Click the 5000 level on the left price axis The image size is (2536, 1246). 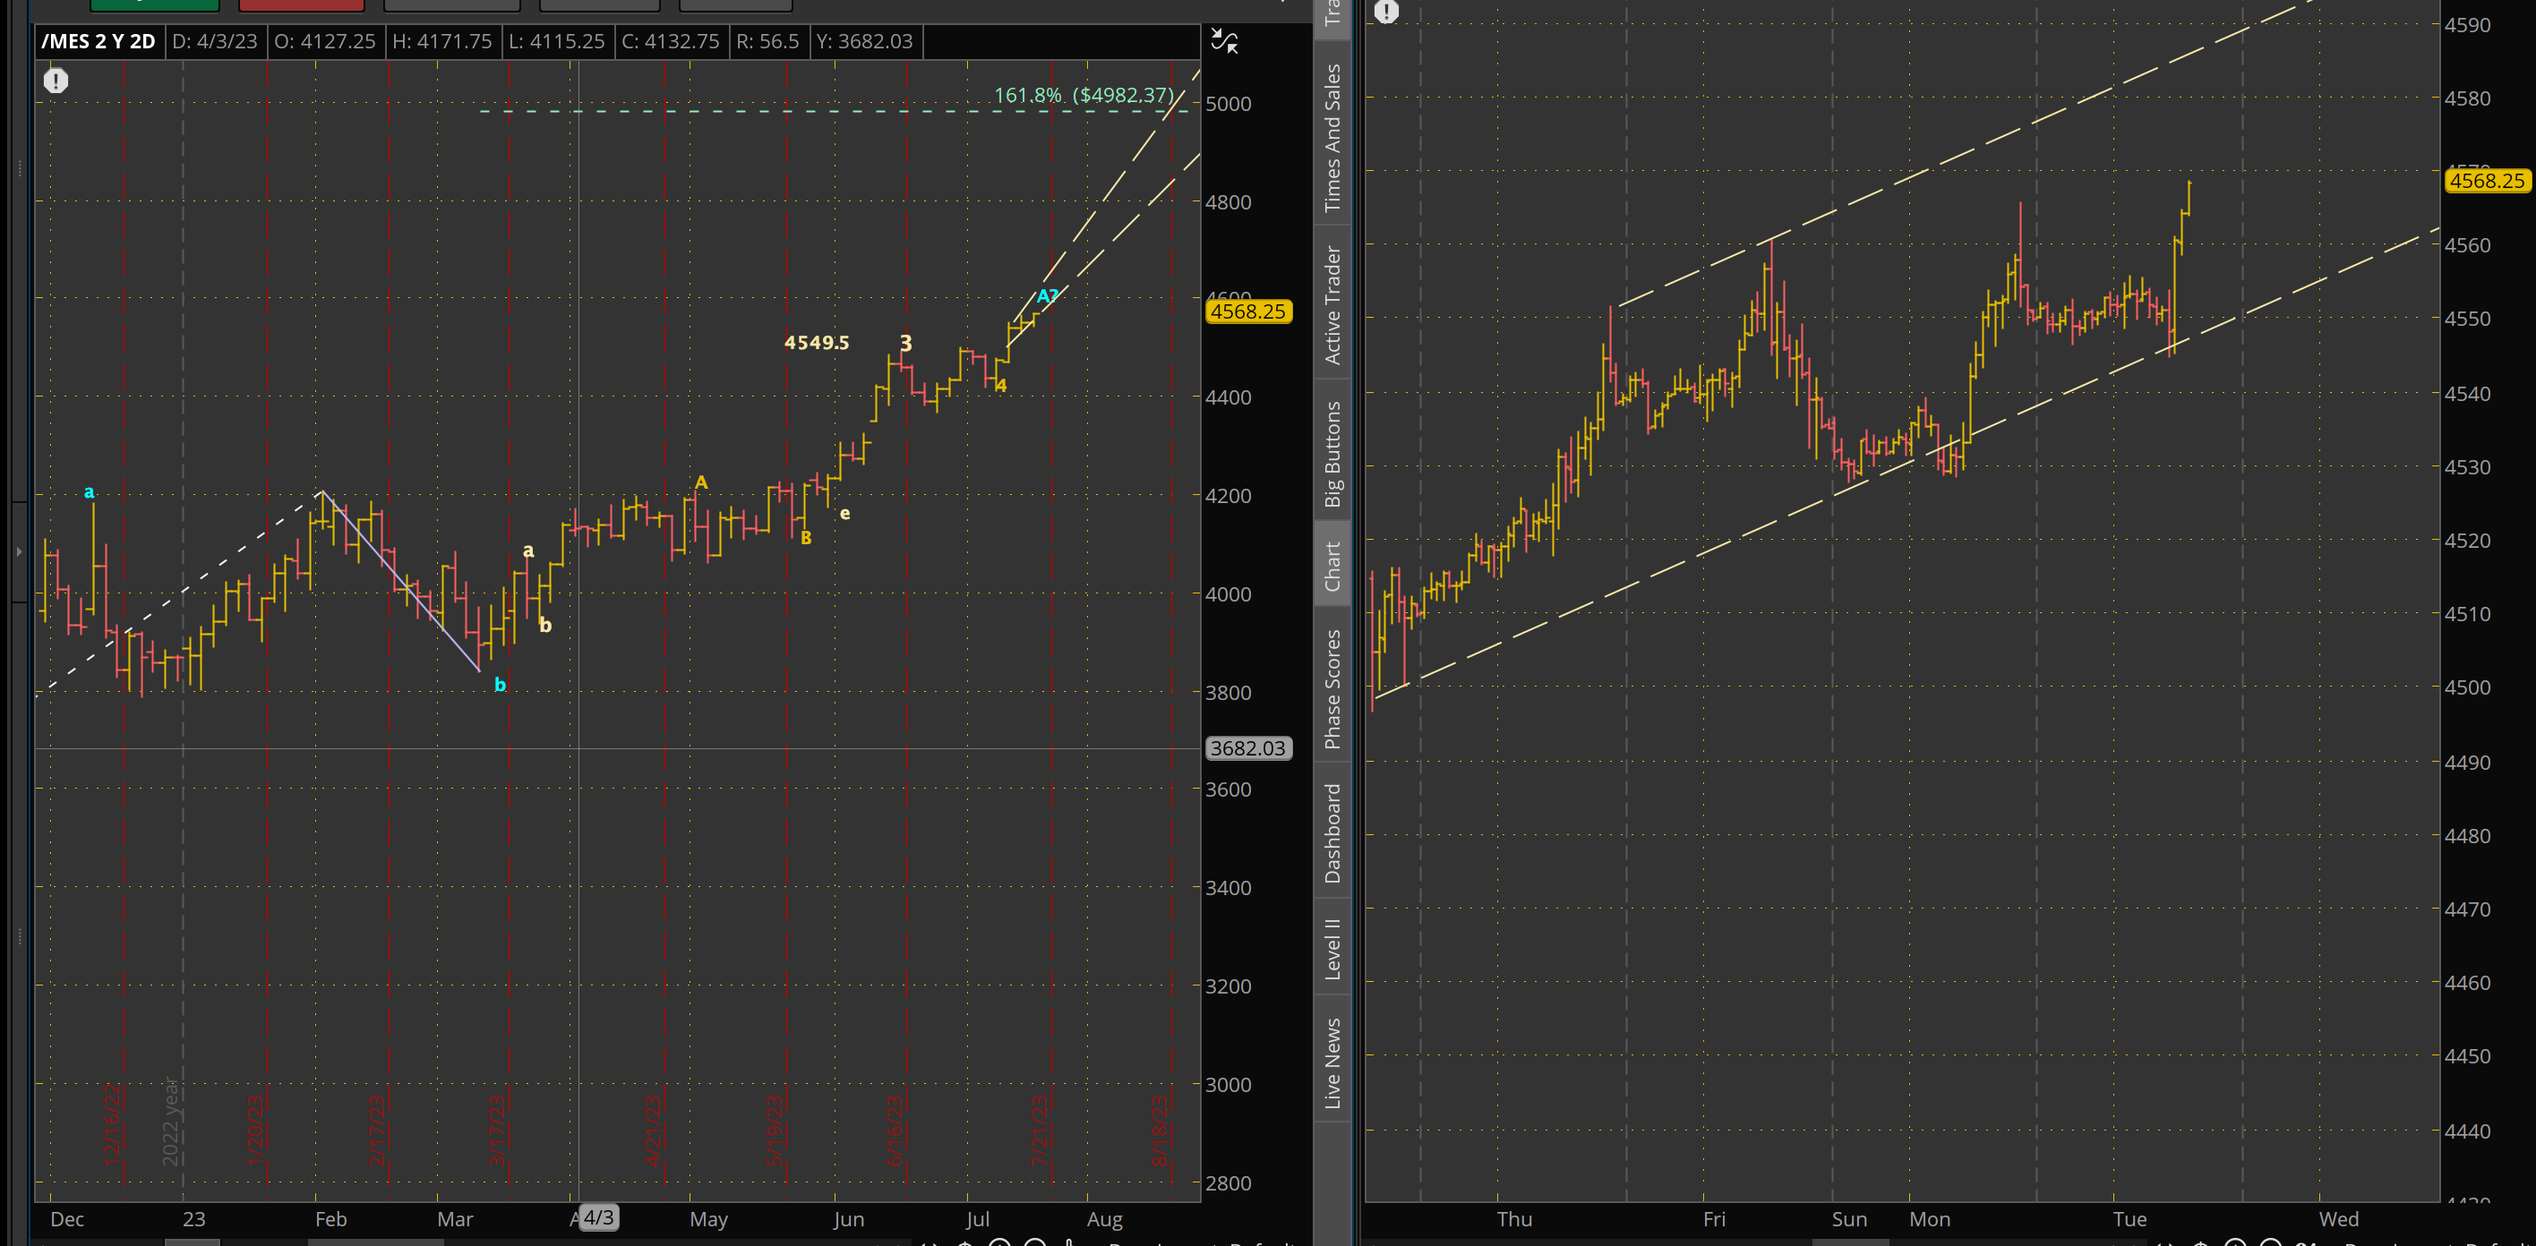coord(1229,105)
